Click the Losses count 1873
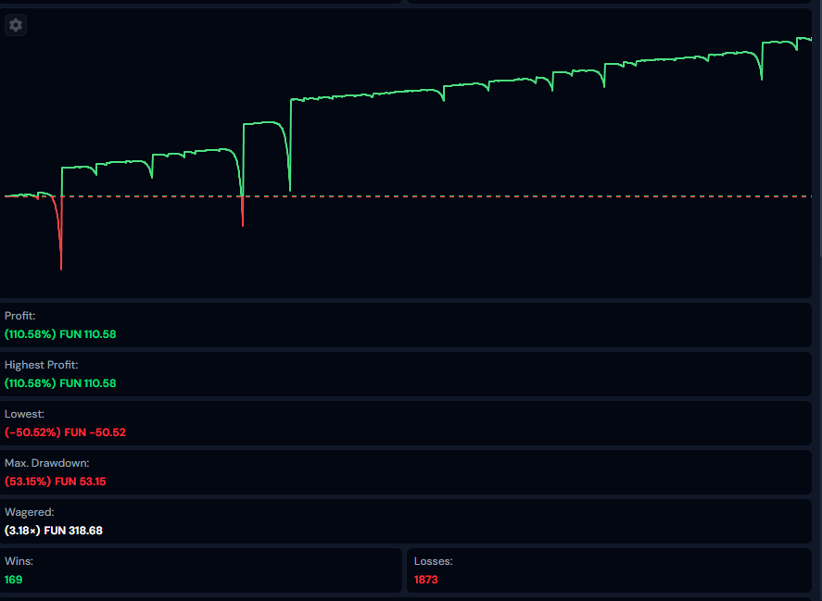Viewport: 822px width, 601px height. pyautogui.click(x=425, y=580)
